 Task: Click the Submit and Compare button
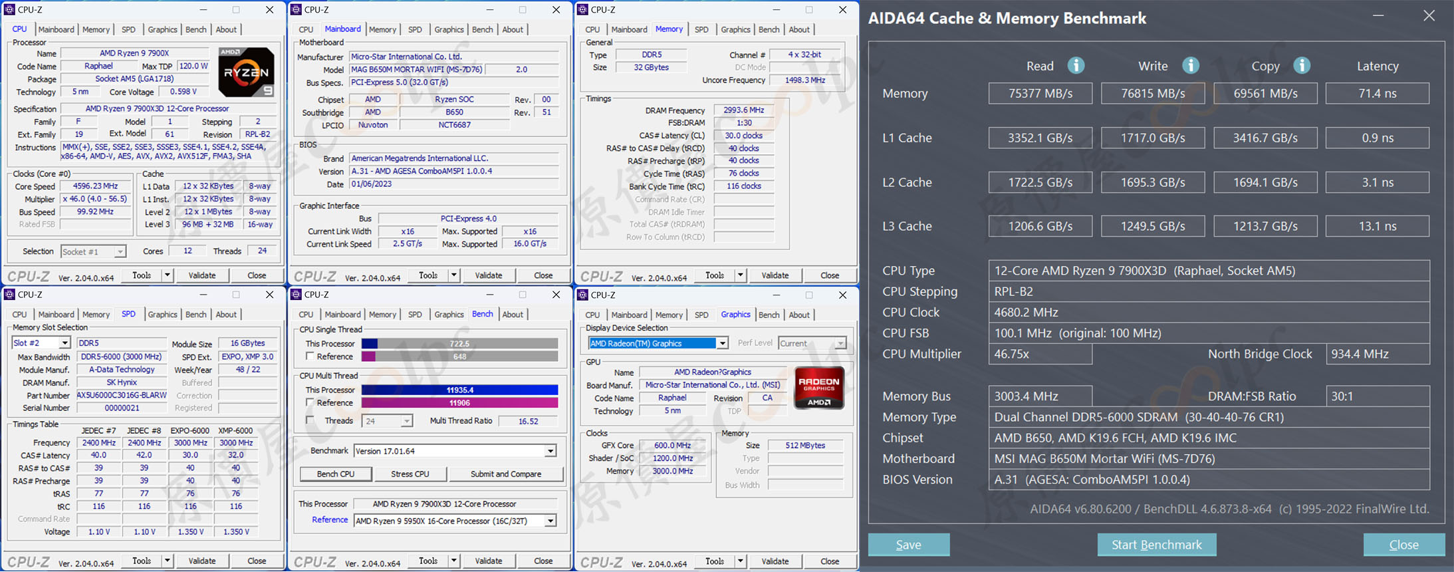506,474
